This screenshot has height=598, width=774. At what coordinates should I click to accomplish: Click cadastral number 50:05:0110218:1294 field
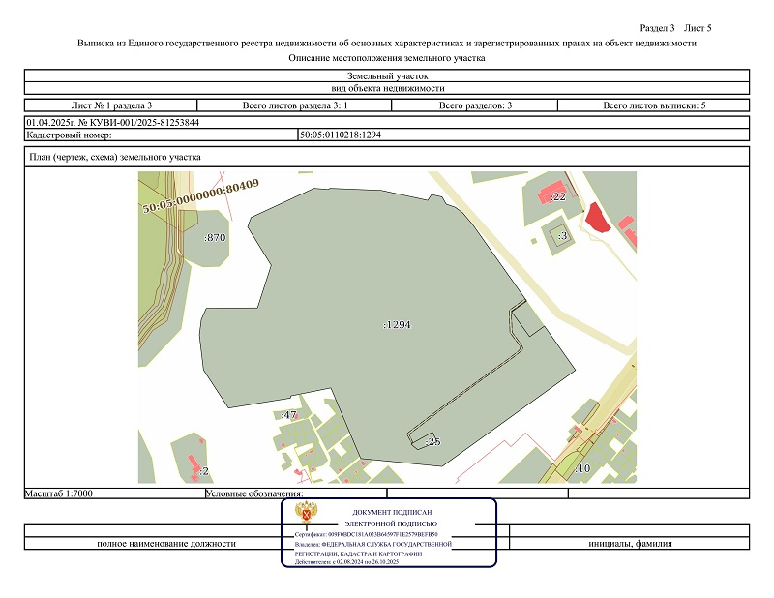pos(341,135)
